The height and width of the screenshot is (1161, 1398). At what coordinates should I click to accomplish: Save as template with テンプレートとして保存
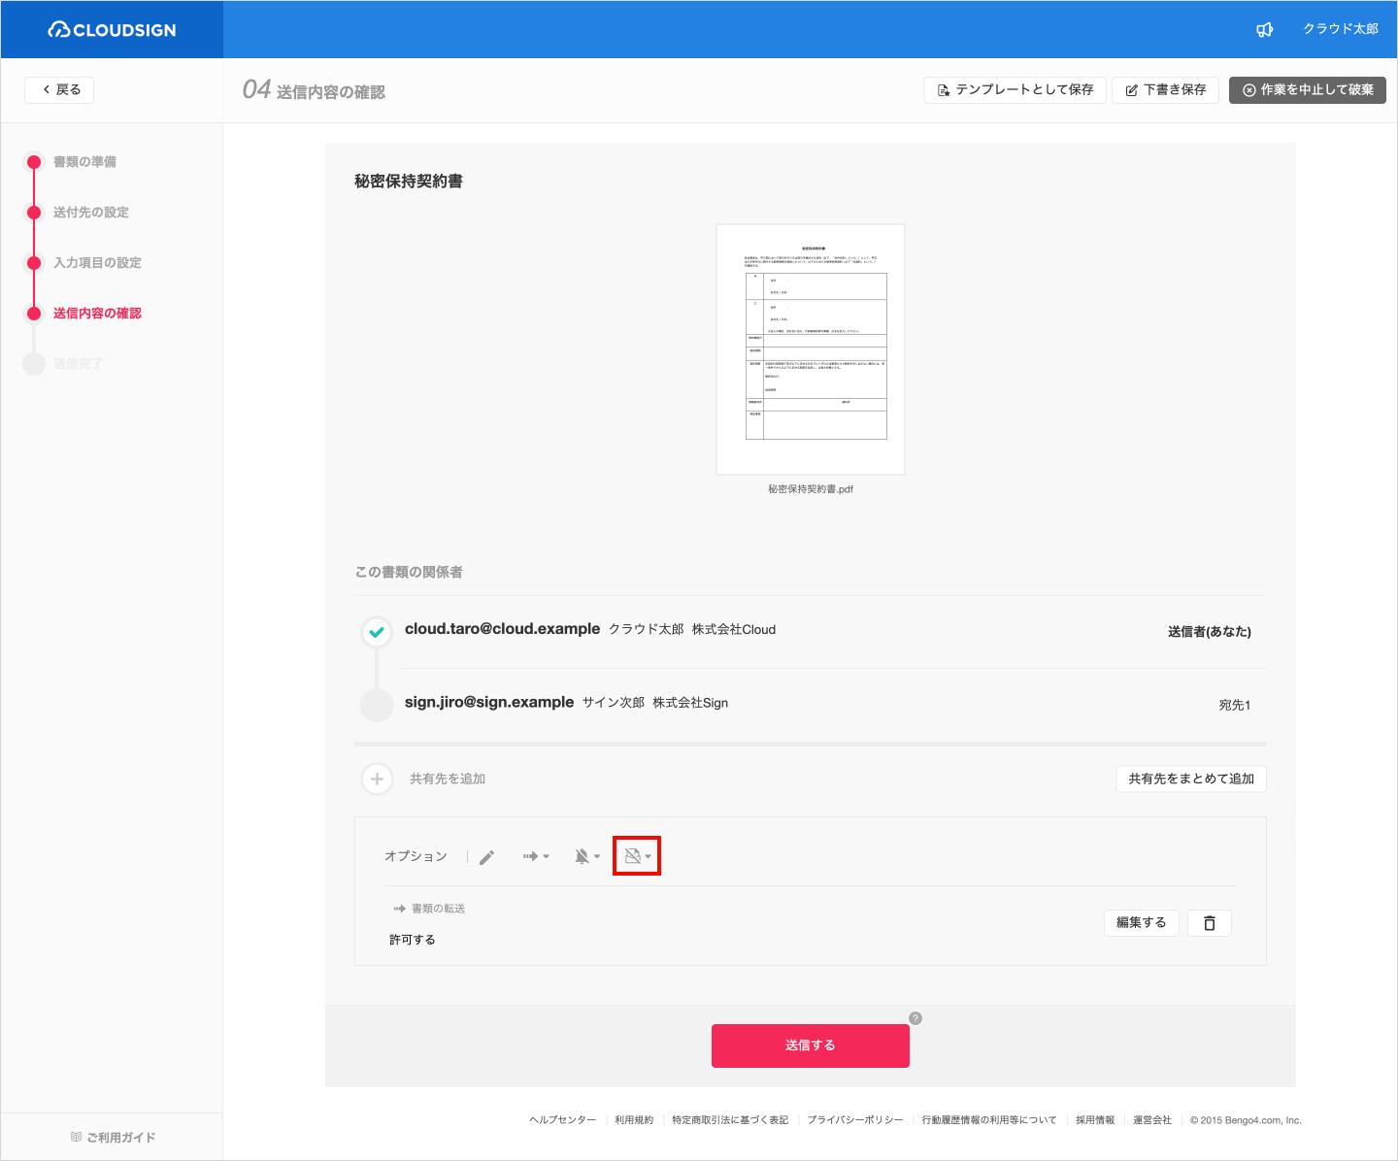click(1015, 89)
